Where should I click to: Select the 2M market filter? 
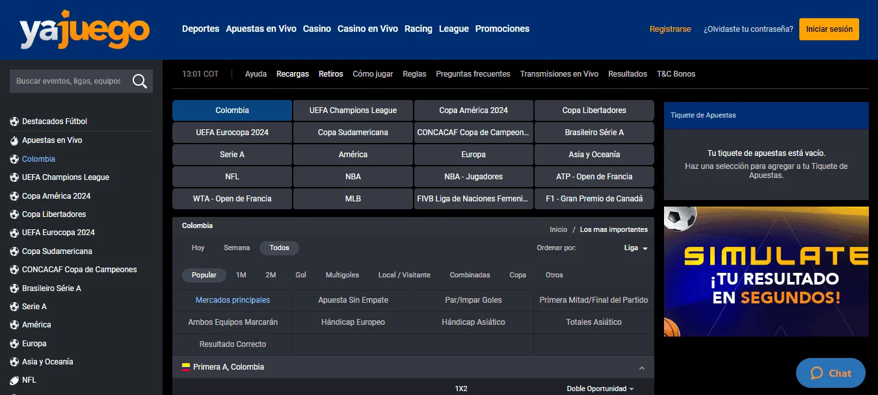coord(271,275)
